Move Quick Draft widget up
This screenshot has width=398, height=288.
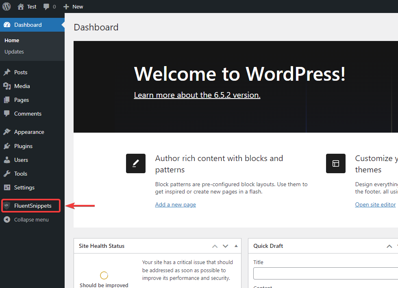pos(389,246)
